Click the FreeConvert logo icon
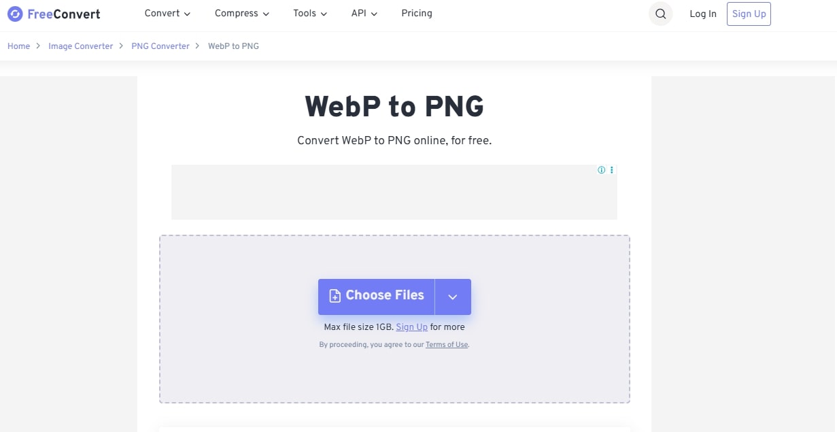Viewport: 837px width, 432px height. [x=15, y=14]
